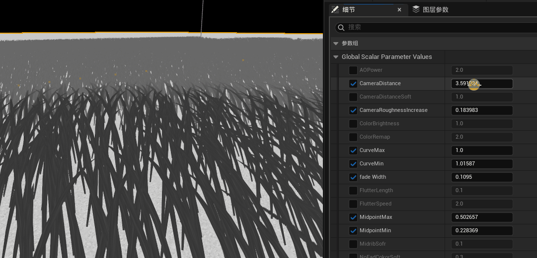Click the fade Width value 0.1095

tap(482, 177)
